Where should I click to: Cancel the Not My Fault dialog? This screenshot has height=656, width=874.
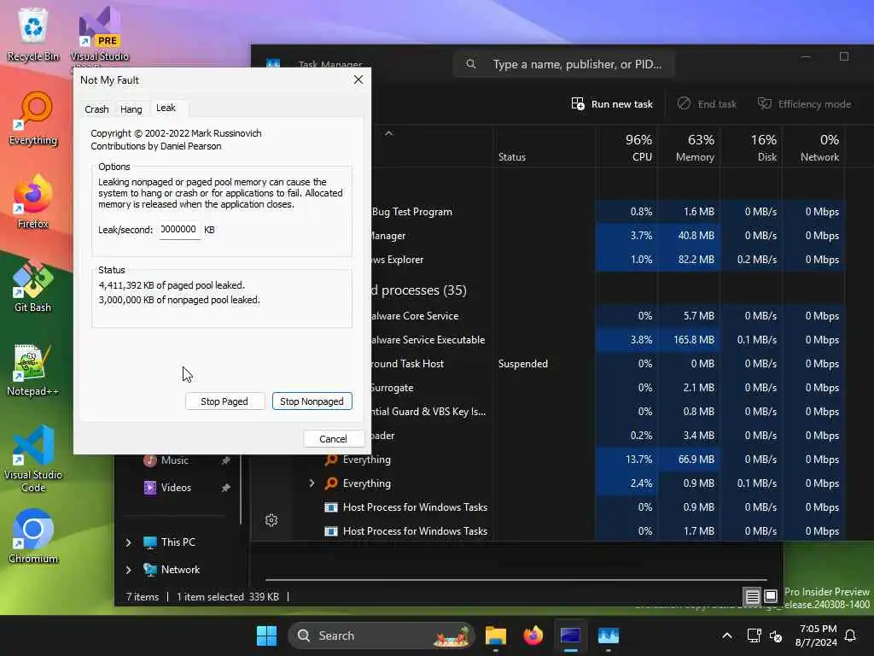pos(333,438)
